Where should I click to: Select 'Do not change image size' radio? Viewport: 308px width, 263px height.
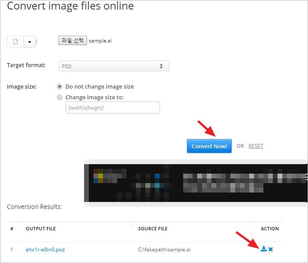click(59, 86)
